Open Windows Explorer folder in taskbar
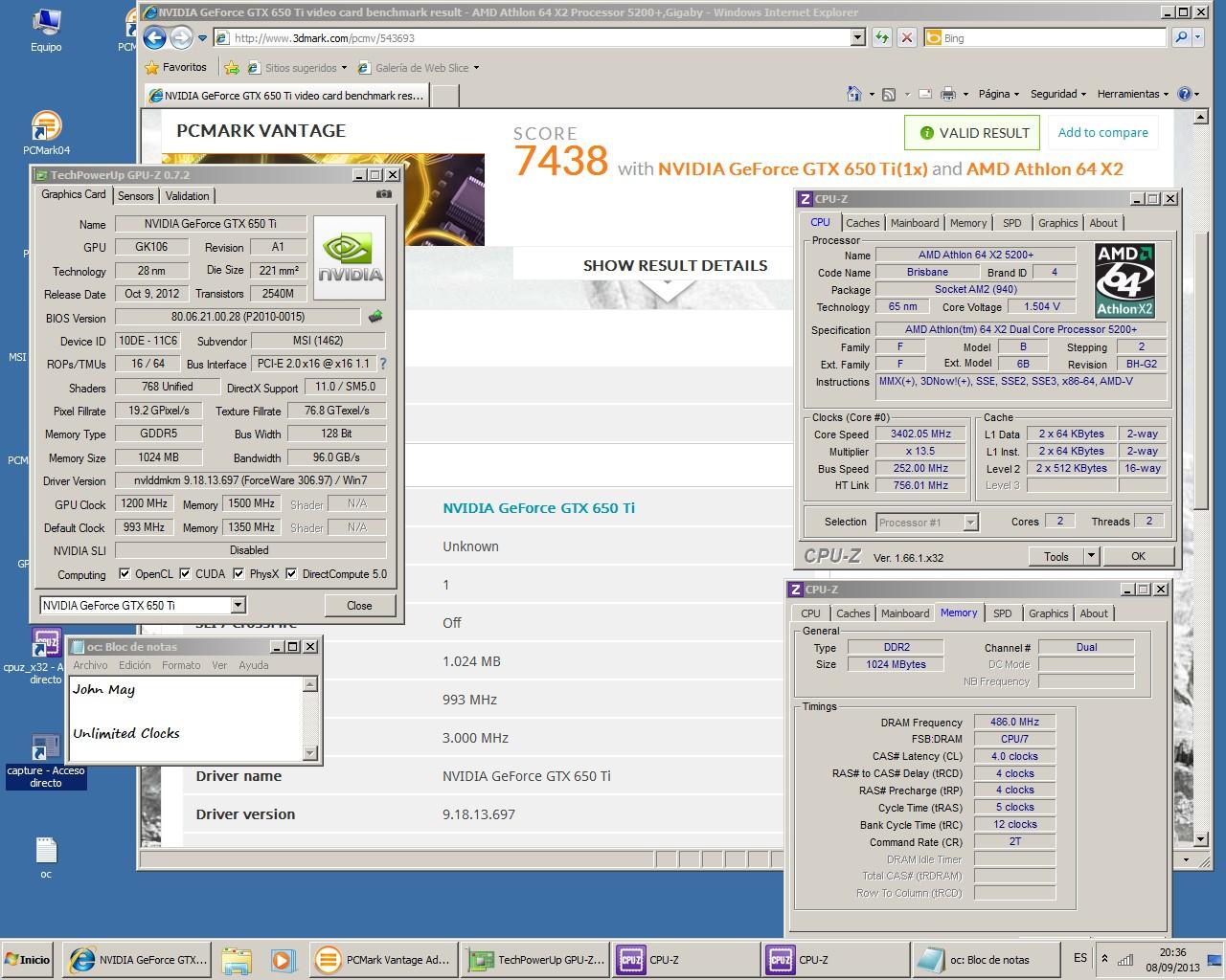Image resolution: width=1226 pixels, height=980 pixels. click(236, 960)
